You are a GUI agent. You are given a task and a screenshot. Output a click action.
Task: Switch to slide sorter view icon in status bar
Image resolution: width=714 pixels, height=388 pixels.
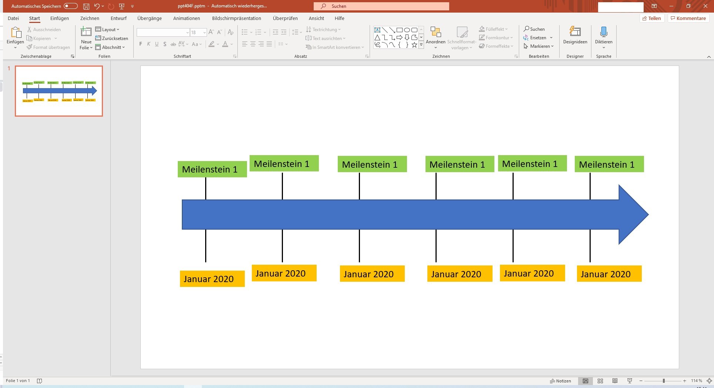600,381
